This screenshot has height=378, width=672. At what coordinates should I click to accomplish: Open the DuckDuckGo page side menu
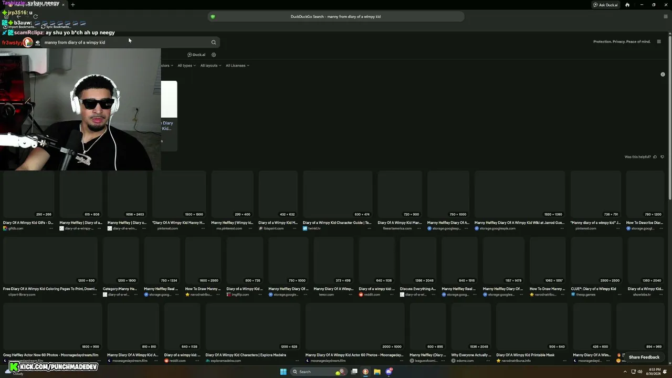click(x=659, y=41)
